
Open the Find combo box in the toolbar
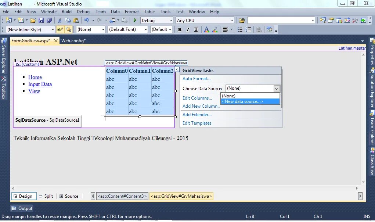pos(281,21)
